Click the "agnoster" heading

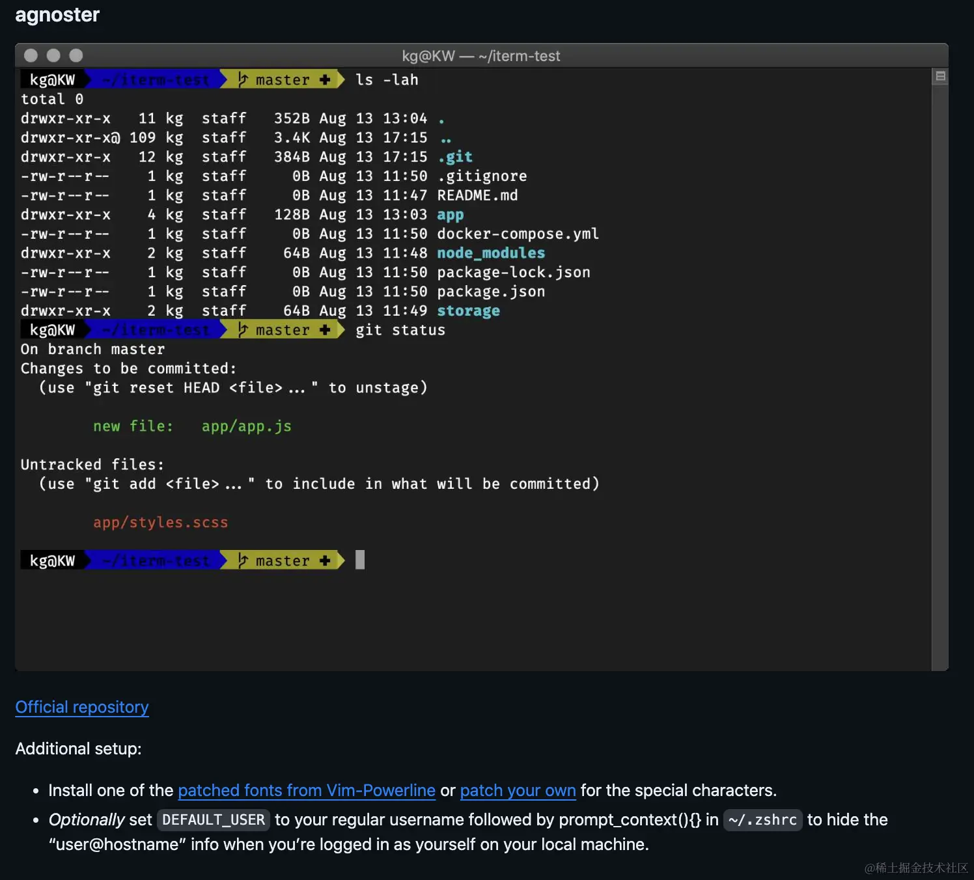57,14
